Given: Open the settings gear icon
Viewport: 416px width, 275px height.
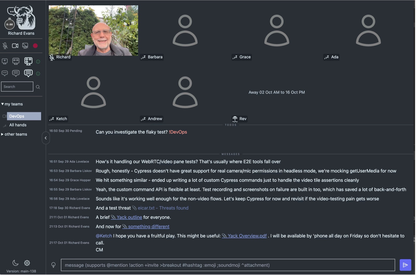Looking at the screenshot, I should tap(27, 263).
